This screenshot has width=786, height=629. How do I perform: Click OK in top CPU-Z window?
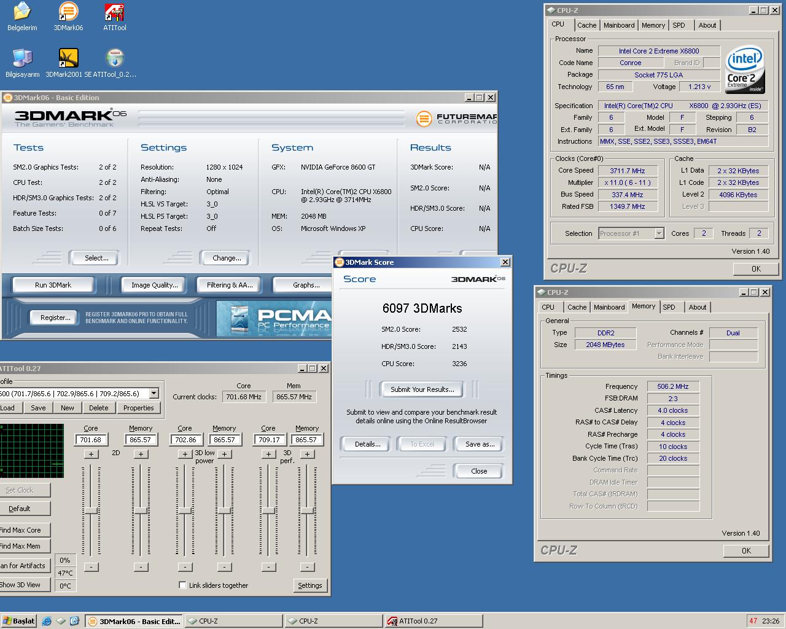756,268
